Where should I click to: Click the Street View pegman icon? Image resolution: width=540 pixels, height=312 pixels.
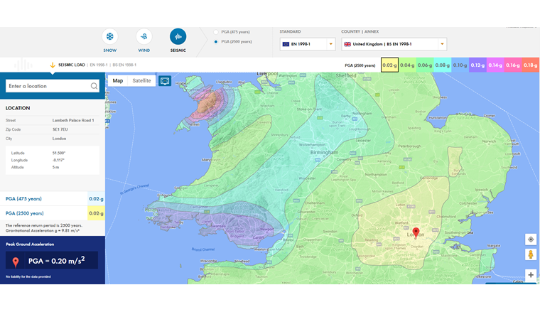tap(531, 254)
